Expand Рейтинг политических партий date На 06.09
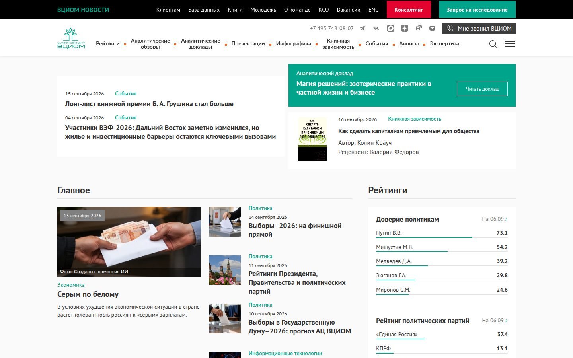Screen dimensions: 573x358 tap(495, 320)
